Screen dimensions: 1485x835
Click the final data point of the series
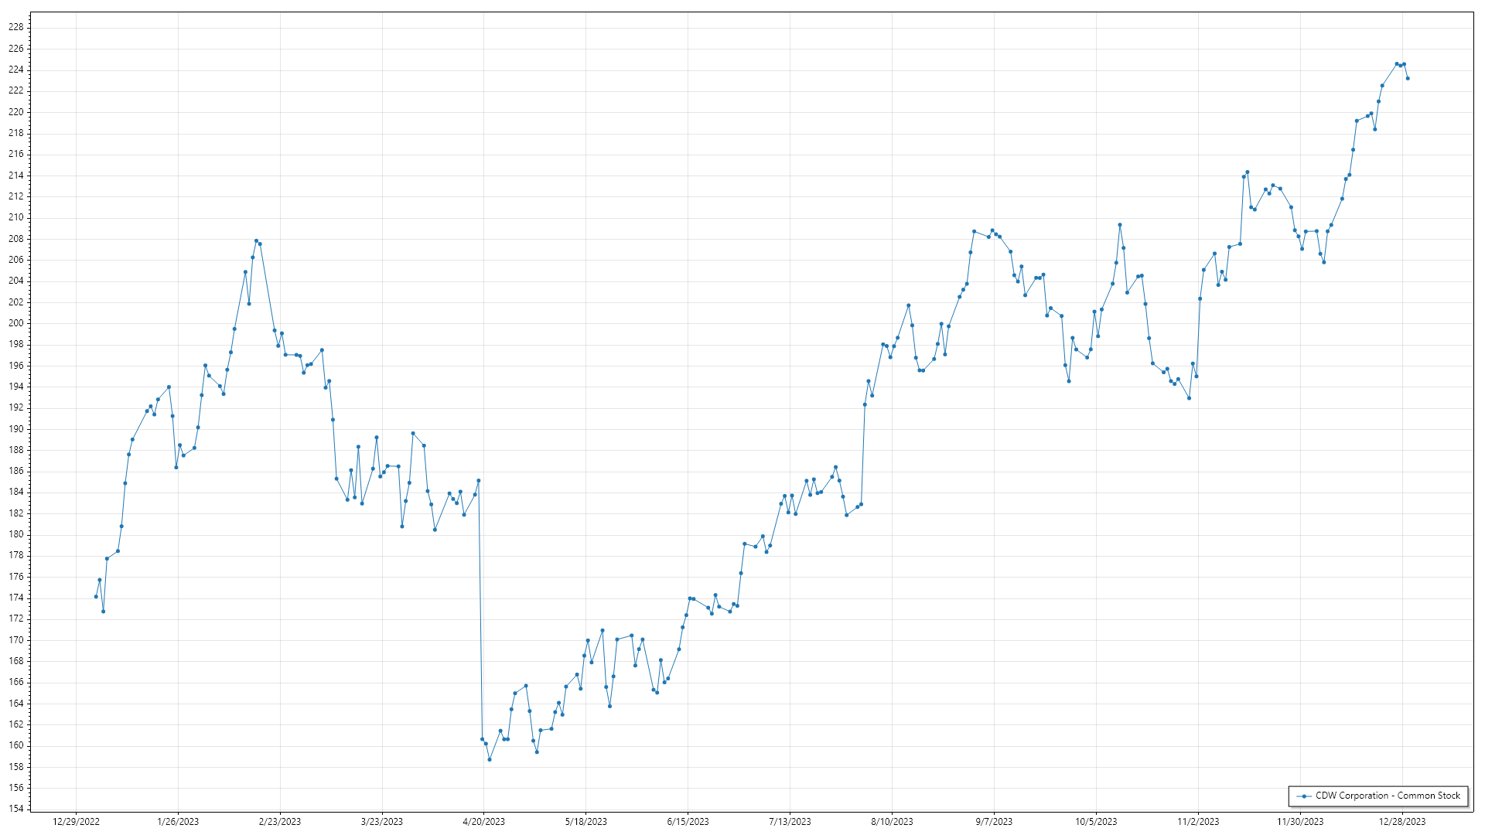tap(1408, 78)
